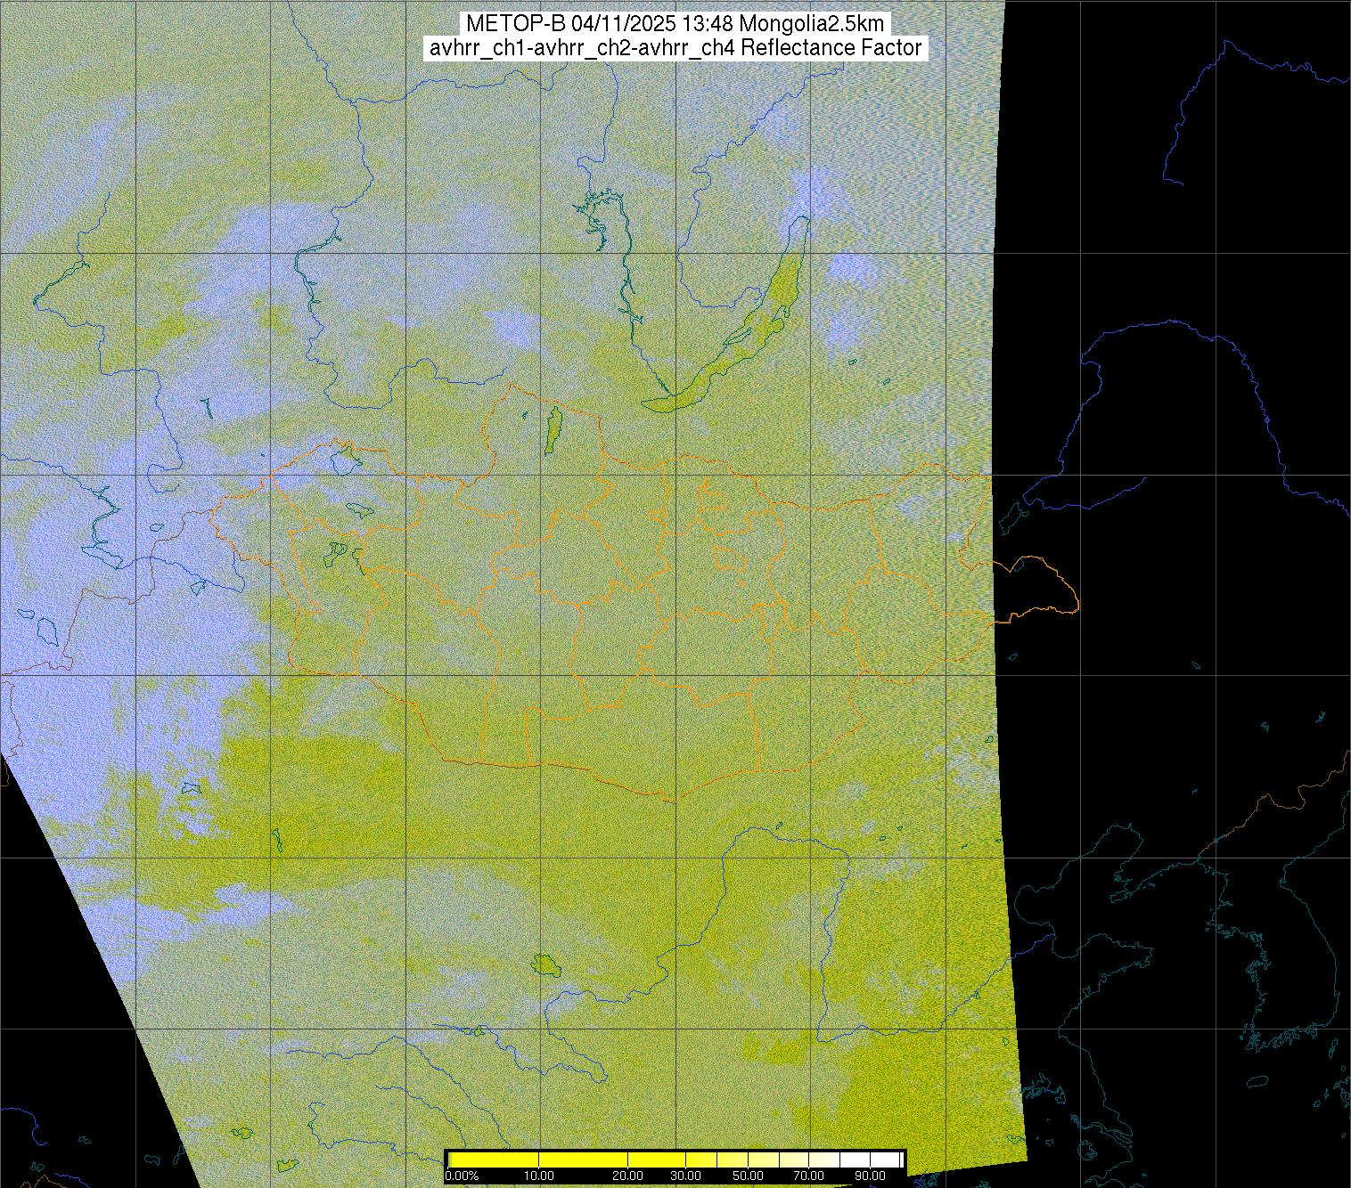Click the oval lake outline south of Mongolia
The height and width of the screenshot is (1188, 1351).
coord(543,964)
